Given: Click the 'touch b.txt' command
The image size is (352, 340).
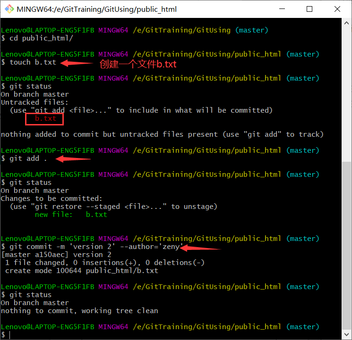Looking at the screenshot, I should [x=28, y=62].
